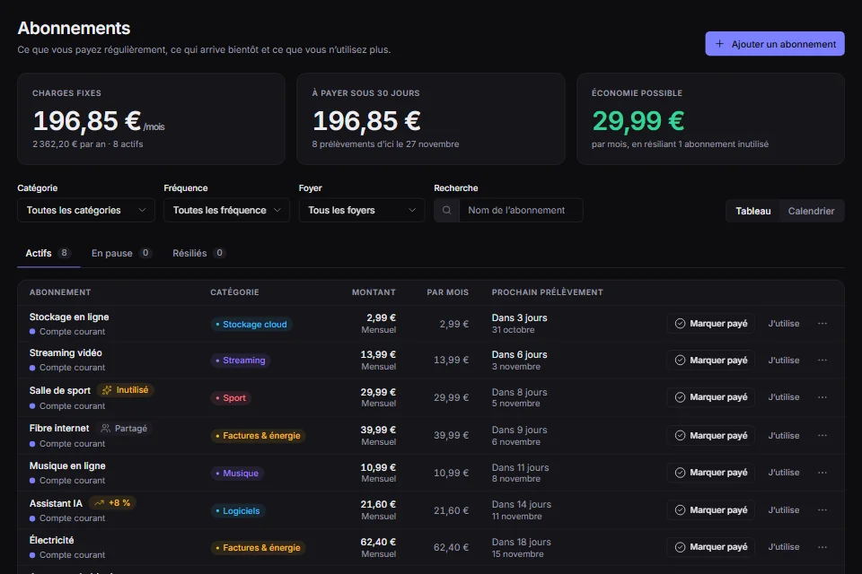Switch to the En pause tab
Screen dimensions: 862x574
pyautogui.click(x=121, y=253)
